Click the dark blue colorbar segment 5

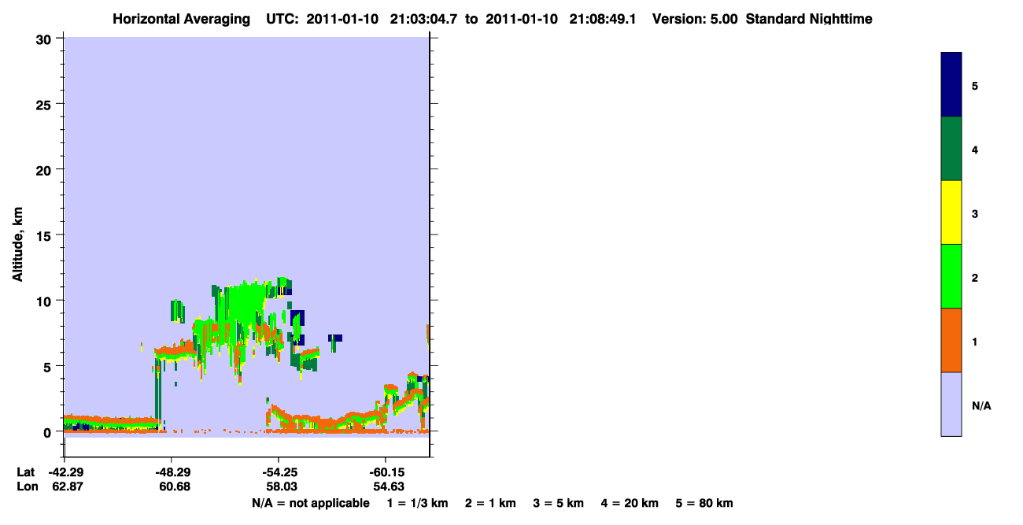point(951,85)
